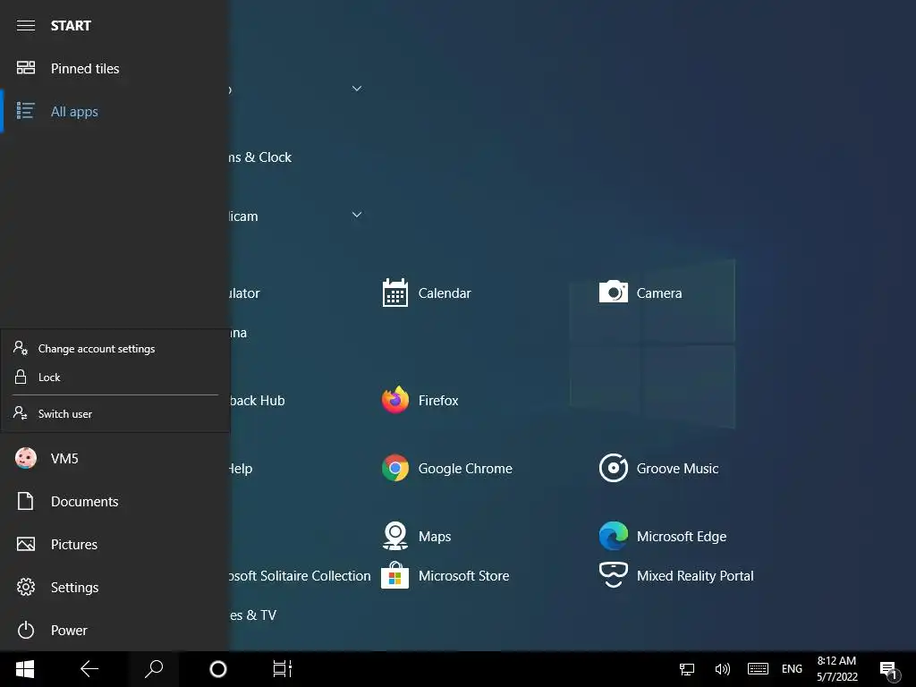Image resolution: width=916 pixels, height=687 pixels.
Task: Launch the Calendar app
Action: coord(427,293)
